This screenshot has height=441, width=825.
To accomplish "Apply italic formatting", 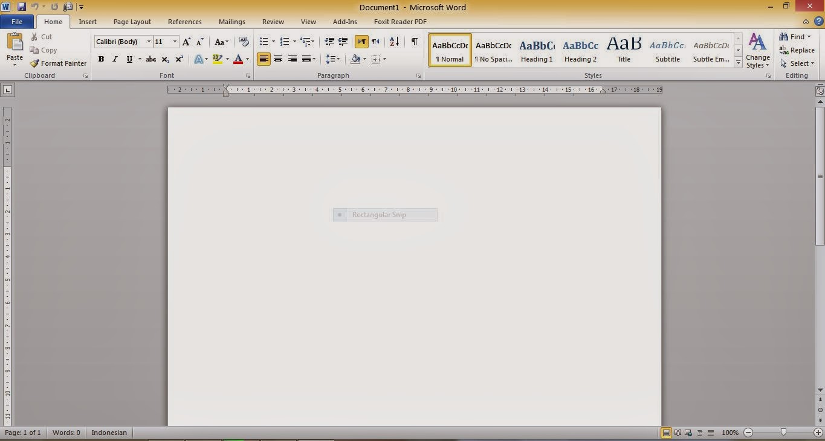I will 114,59.
